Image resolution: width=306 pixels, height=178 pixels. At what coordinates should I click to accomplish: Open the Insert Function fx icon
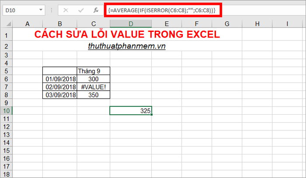pyautogui.click(x=96, y=10)
